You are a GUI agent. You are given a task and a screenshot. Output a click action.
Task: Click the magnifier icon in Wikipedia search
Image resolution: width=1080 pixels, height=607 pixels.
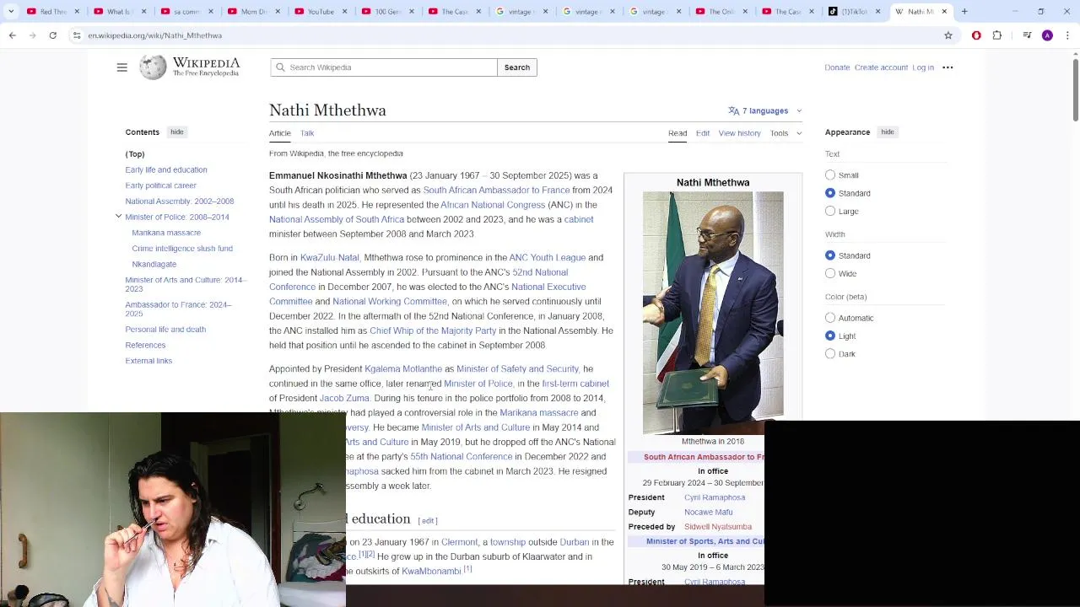pyautogui.click(x=281, y=67)
